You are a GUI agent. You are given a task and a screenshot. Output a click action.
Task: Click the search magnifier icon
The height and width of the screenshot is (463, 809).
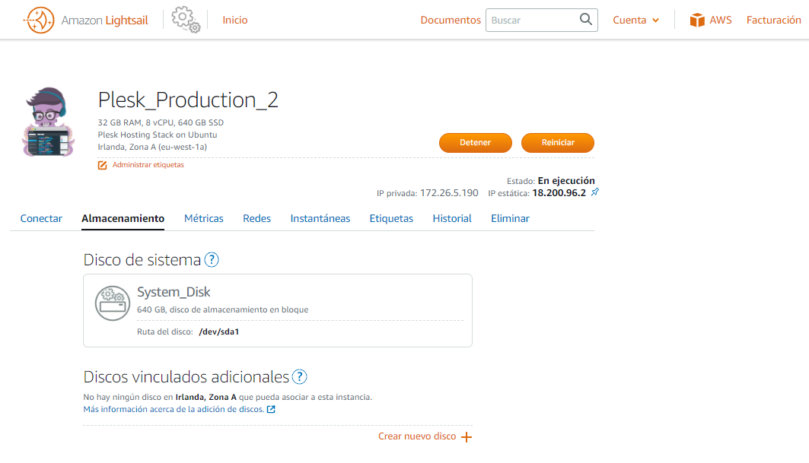point(585,20)
